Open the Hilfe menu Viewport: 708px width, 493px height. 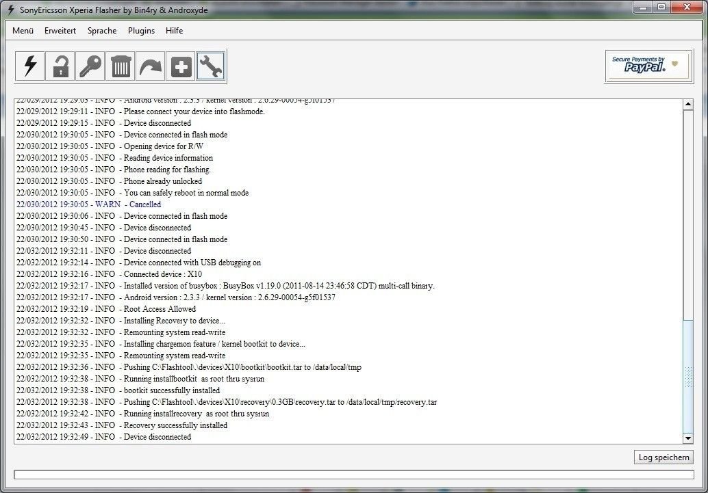pyautogui.click(x=175, y=31)
